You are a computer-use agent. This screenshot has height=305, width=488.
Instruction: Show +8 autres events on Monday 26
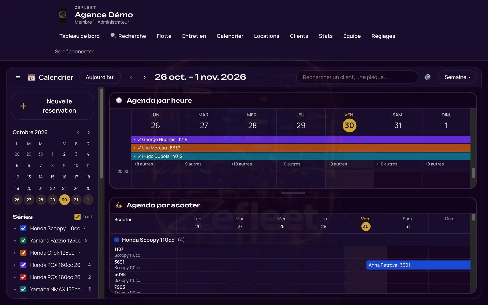[x=144, y=164]
